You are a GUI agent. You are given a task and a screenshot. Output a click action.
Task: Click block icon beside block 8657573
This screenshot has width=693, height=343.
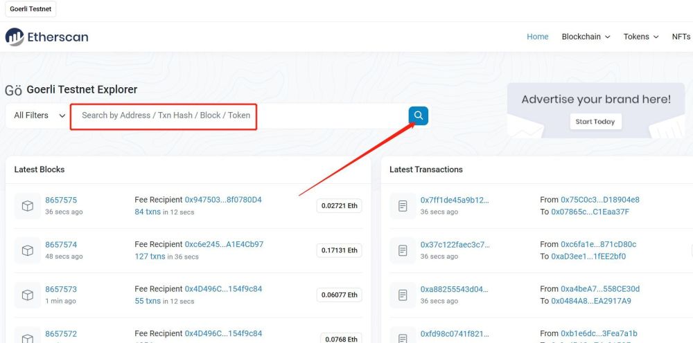click(28, 295)
